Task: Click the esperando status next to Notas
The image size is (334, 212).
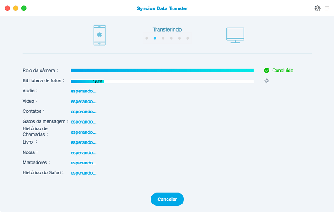Action: point(83,152)
